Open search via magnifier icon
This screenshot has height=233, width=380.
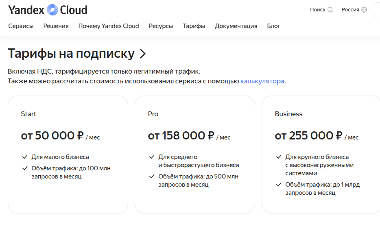(x=330, y=10)
